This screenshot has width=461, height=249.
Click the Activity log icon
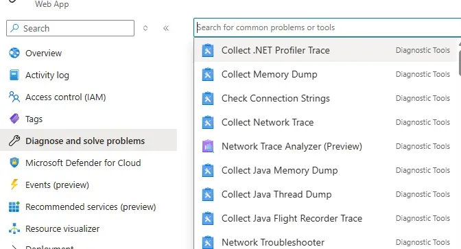point(14,75)
